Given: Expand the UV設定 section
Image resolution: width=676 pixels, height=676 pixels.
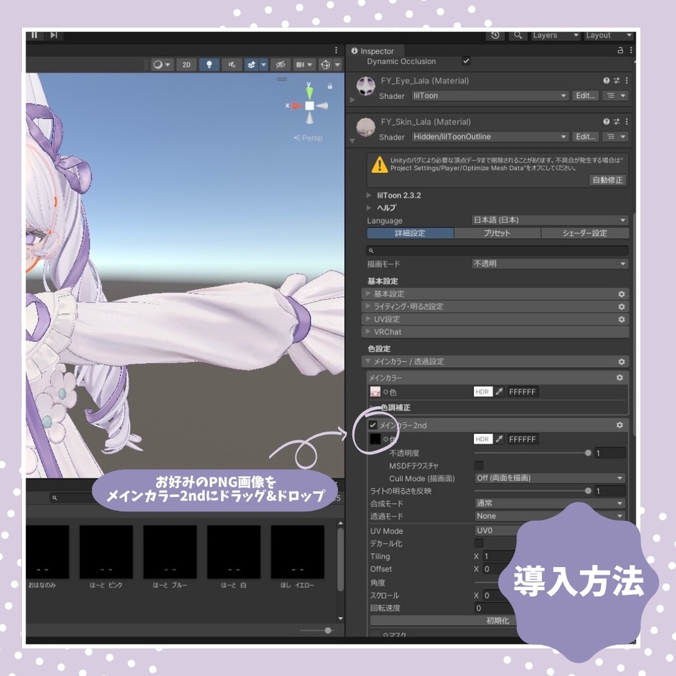Looking at the screenshot, I should [x=495, y=320].
